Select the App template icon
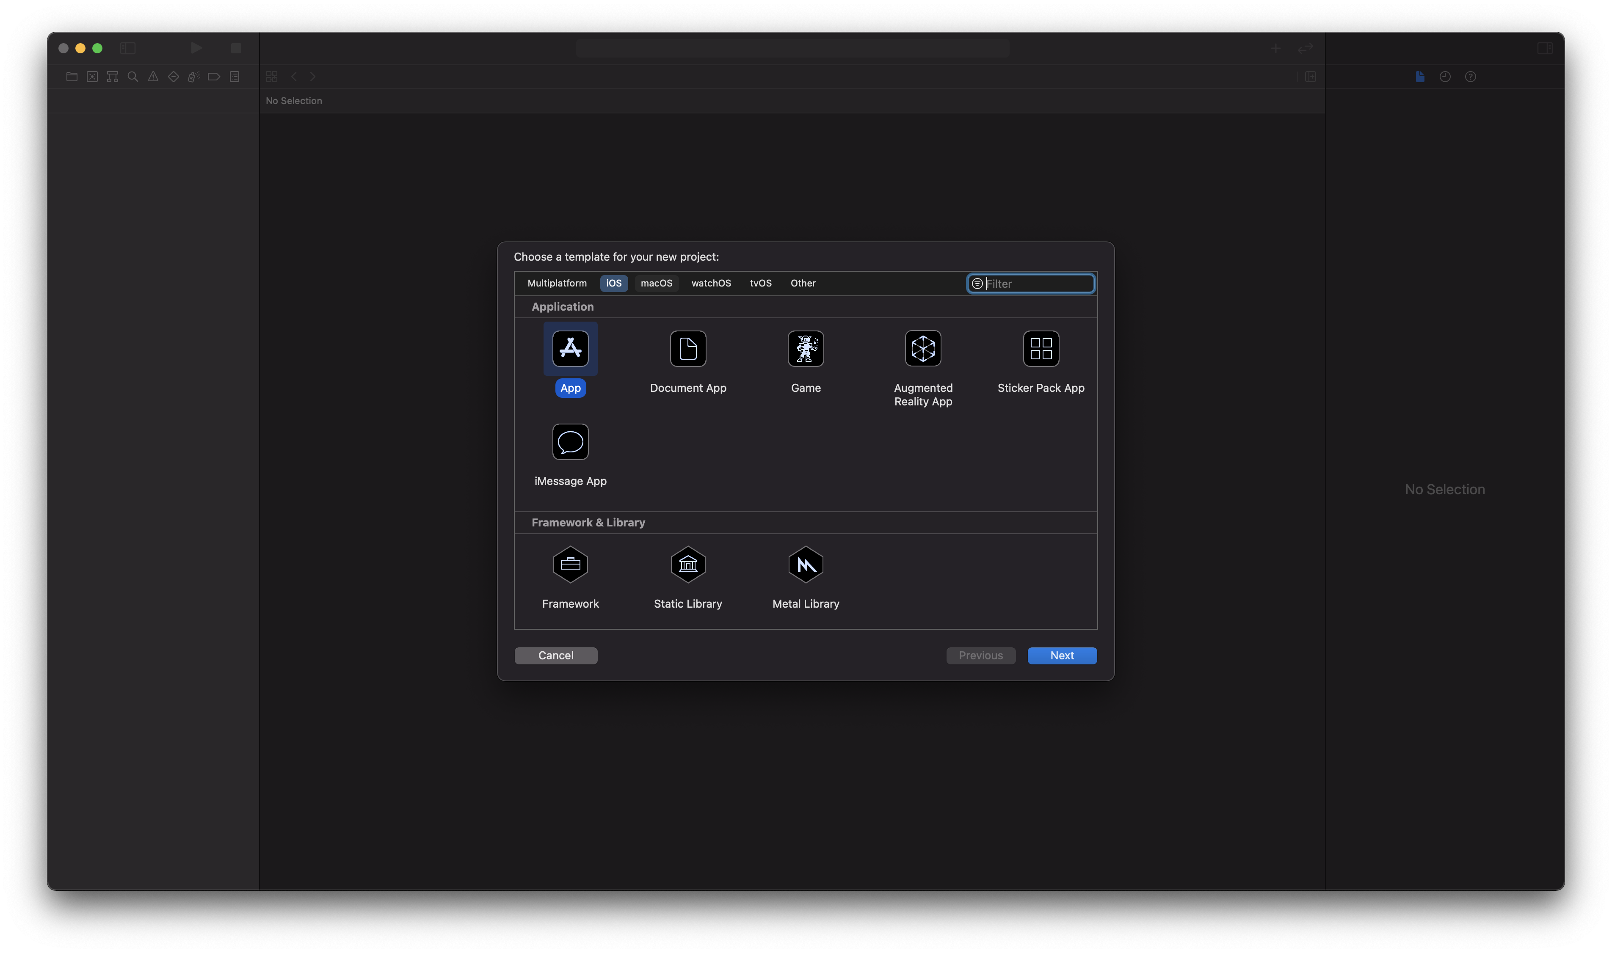 click(x=570, y=349)
